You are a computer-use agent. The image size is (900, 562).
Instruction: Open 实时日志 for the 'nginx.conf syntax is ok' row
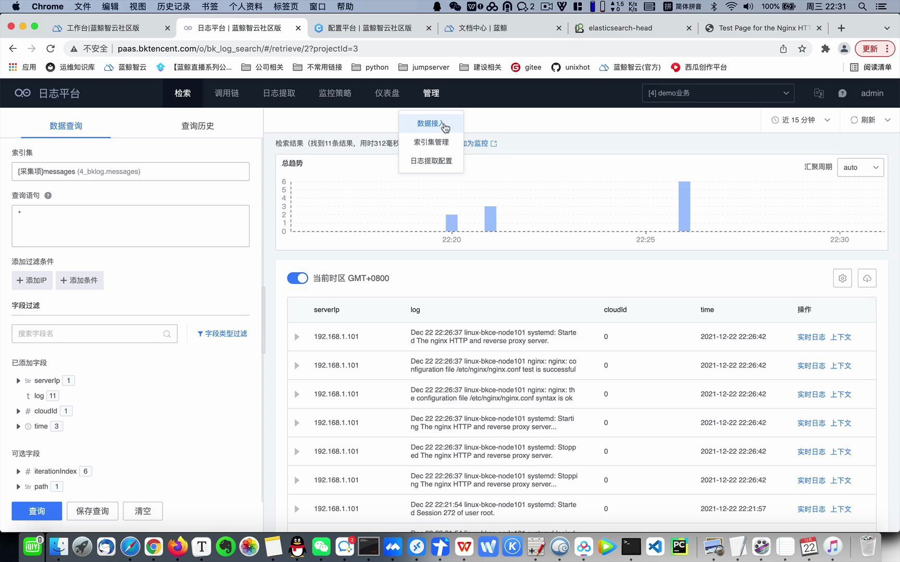(x=811, y=394)
